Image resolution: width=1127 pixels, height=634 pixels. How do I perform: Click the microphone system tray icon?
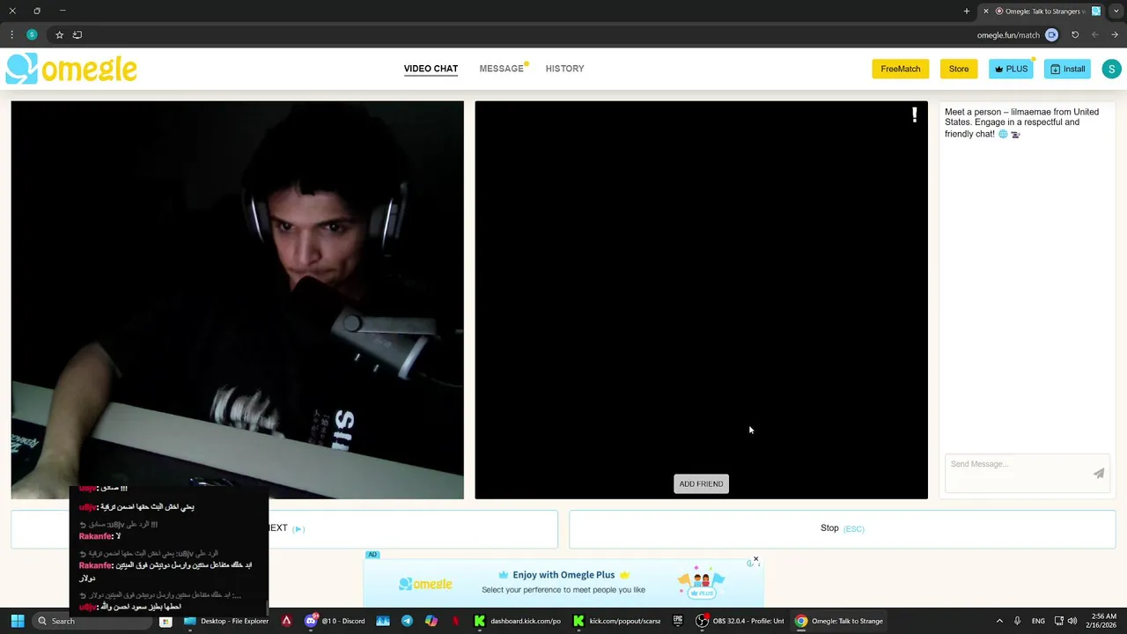1018,621
